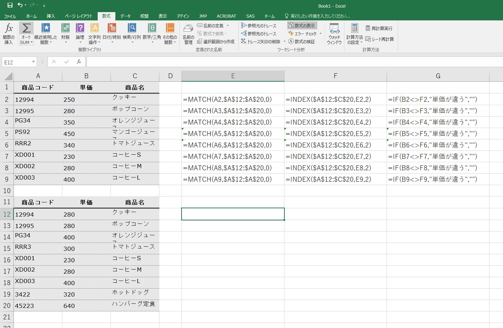
Task: Open the Name Manager (名前の管理)
Action: pos(188,34)
